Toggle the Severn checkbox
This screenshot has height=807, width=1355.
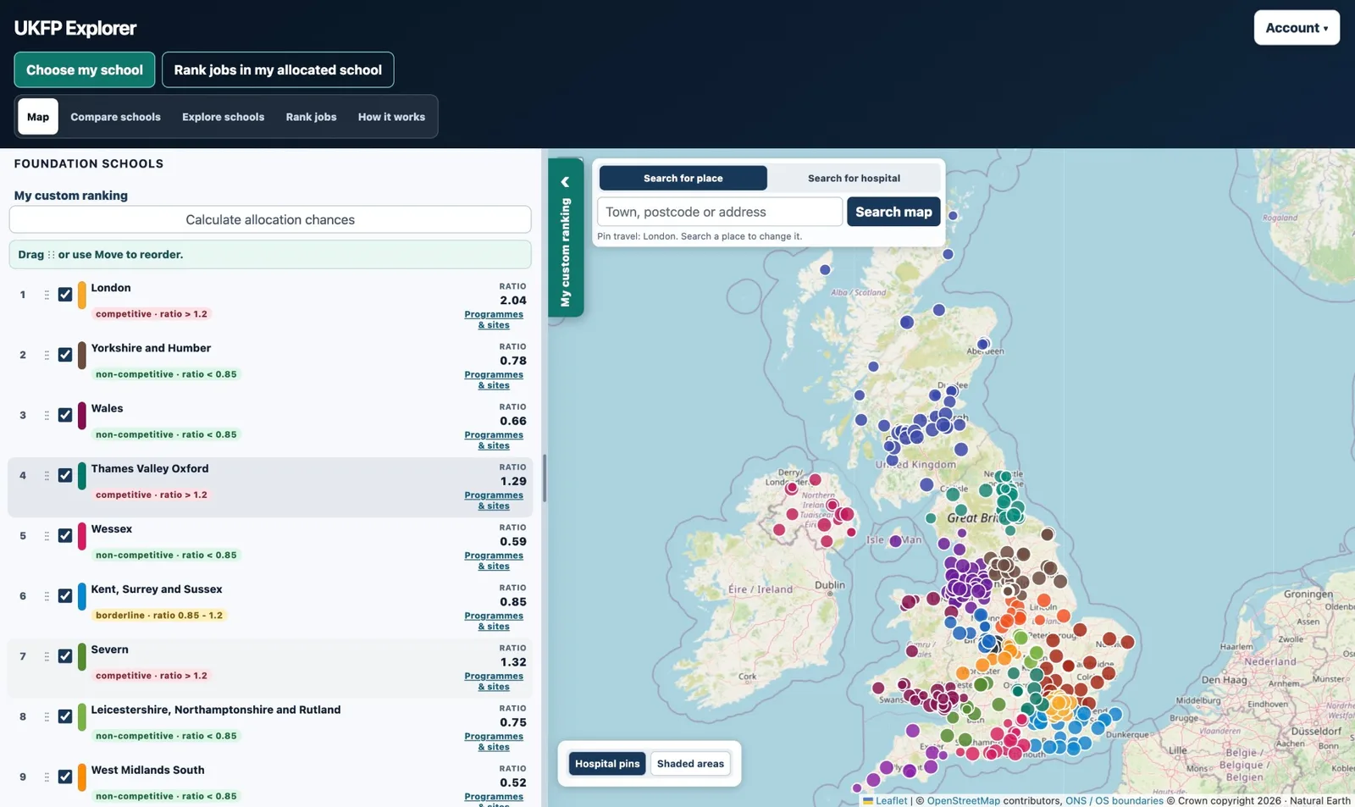[65, 656]
